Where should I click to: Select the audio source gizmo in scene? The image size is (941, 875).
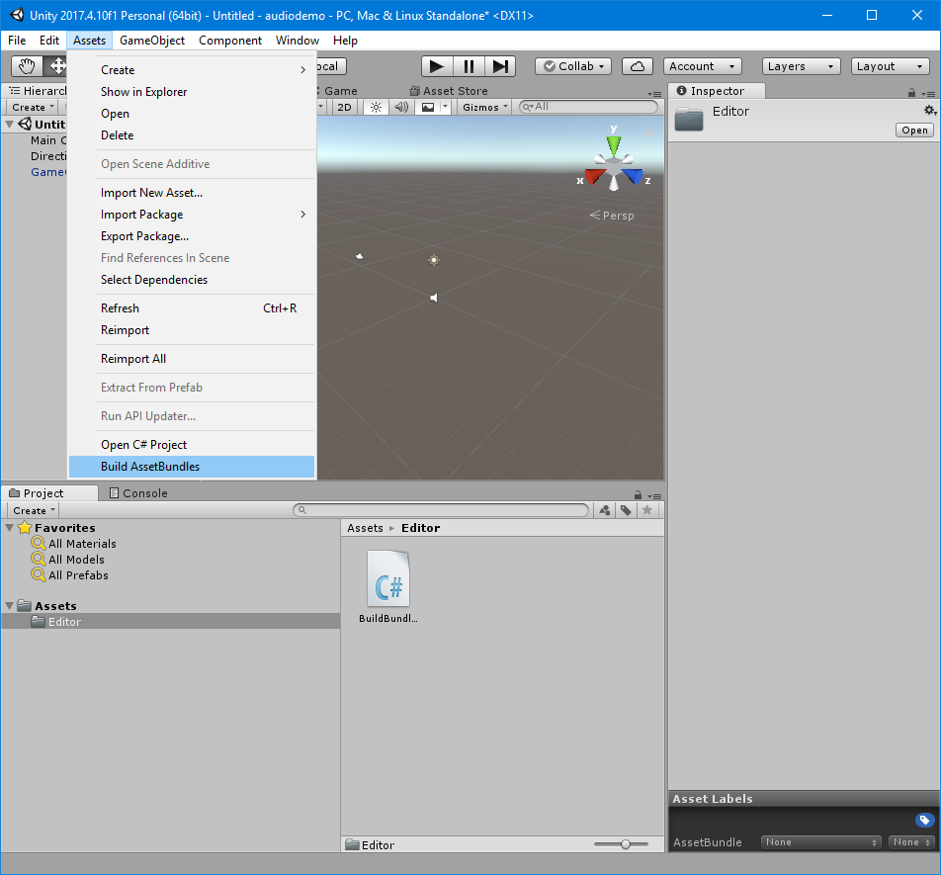click(433, 298)
